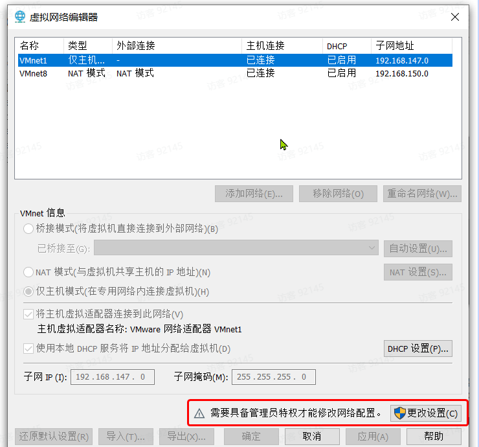The height and width of the screenshot is (447, 479).
Task: Click the 确定 button
Action: point(251,437)
